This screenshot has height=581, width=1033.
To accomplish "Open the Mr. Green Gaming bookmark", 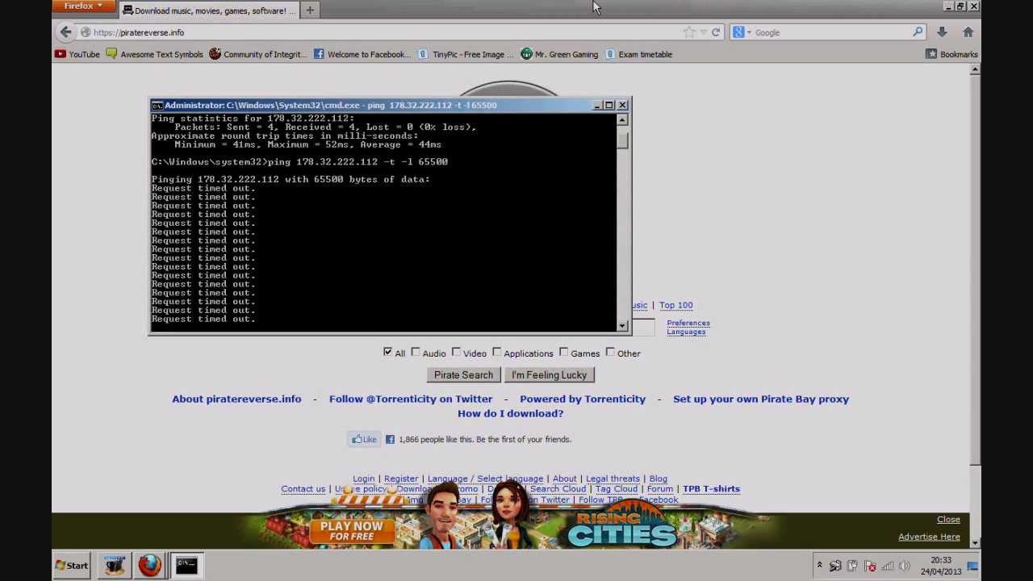I will 559,54.
